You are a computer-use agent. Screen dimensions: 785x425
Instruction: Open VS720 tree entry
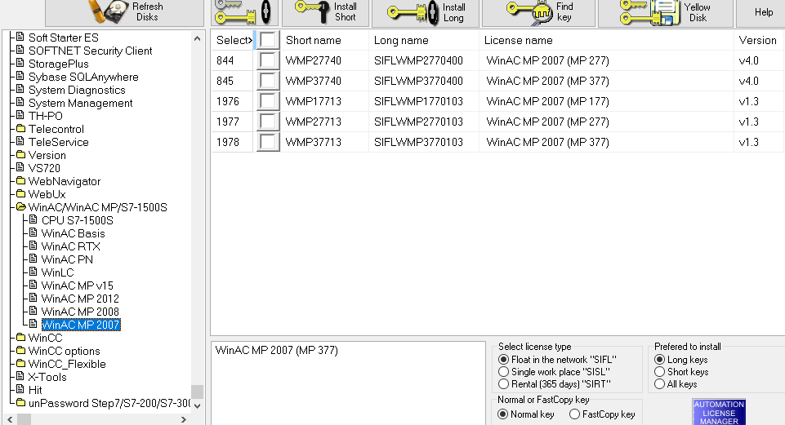point(44,168)
